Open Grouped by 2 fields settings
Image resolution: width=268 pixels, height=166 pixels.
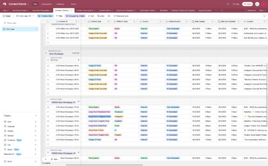click(x=75, y=16)
